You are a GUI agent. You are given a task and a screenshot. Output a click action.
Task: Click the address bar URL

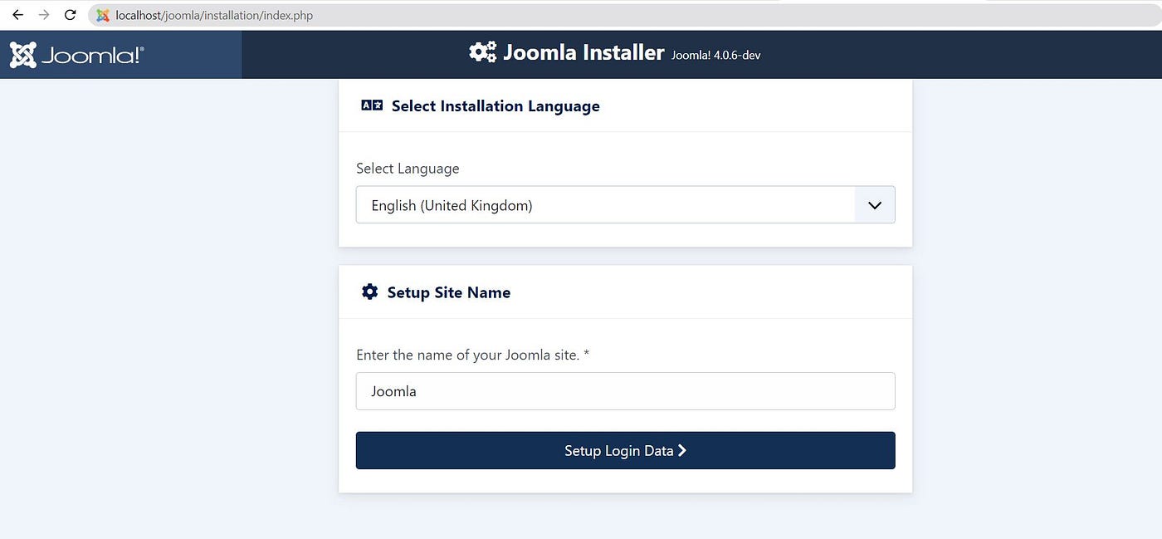[214, 15]
